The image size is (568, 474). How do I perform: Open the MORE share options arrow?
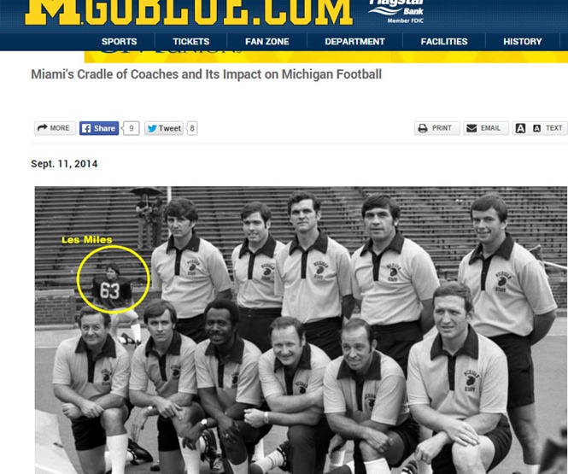click(x=55, y=128)
